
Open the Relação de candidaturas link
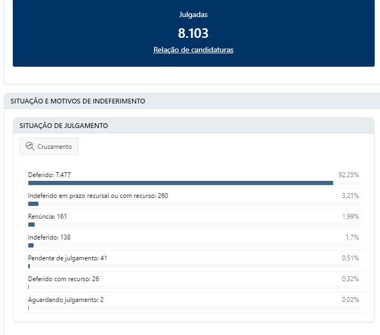point(193,50)
